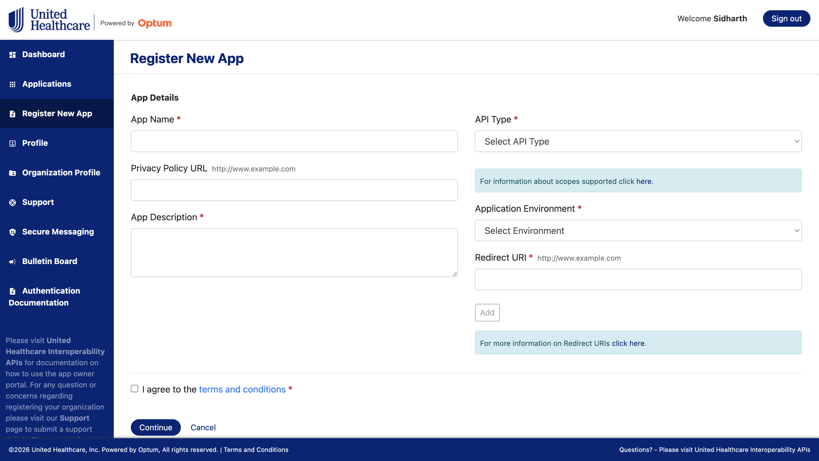Open the terms and conditions link
The image size is (819, 461).
pyautogui.click(x=242, y=389)
